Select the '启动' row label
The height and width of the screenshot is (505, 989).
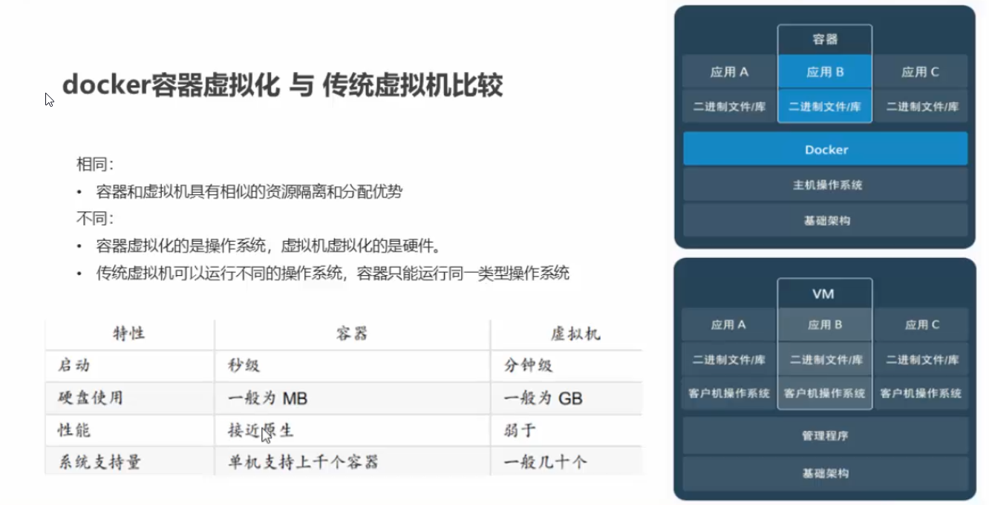(74, 366)
